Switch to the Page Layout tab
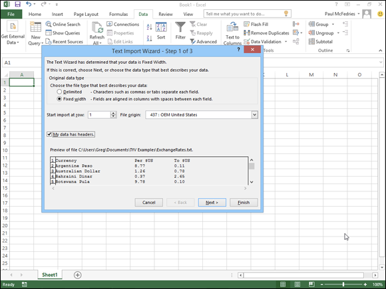The width and height of the screenshot is (386, 289). tap(86, 14)
